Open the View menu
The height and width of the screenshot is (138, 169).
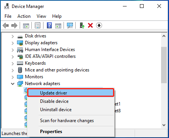click(x=41, y=16)
